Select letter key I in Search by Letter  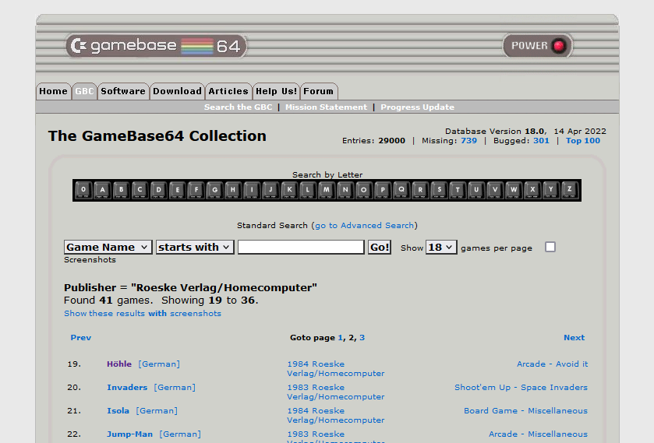click(x=252, y=190)
